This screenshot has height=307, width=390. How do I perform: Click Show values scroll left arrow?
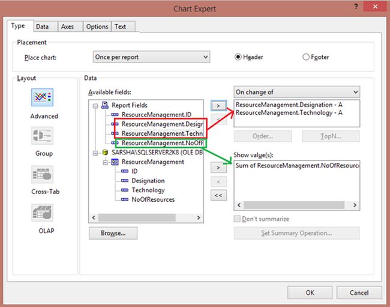click(239, 205)
